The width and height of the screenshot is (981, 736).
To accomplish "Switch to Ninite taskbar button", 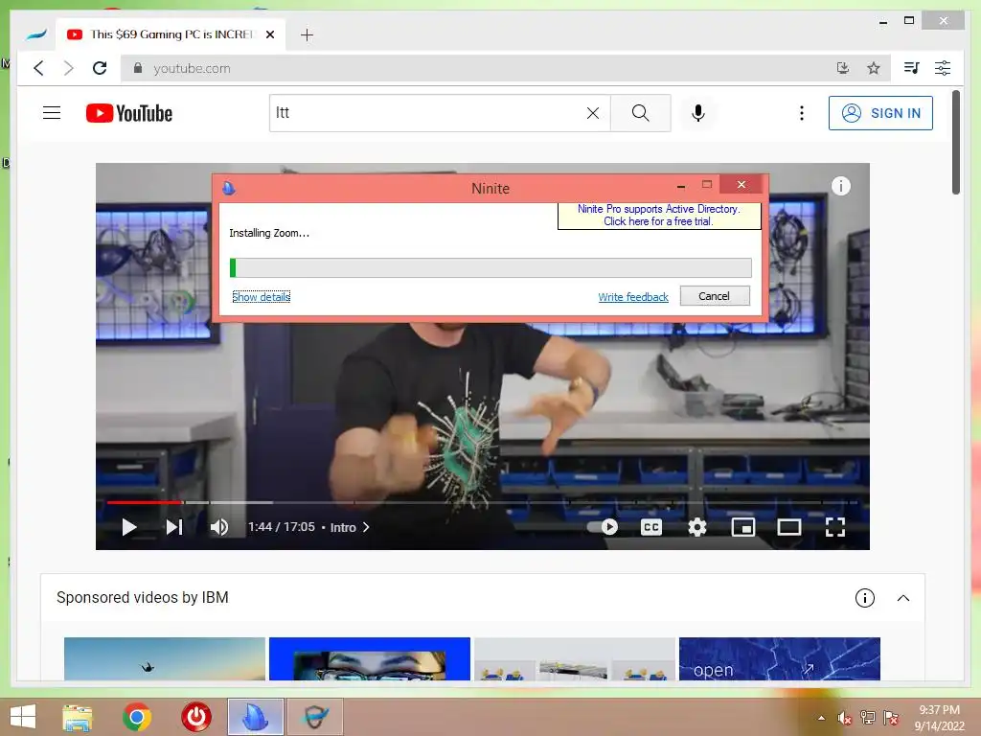I will pos(255,717).
